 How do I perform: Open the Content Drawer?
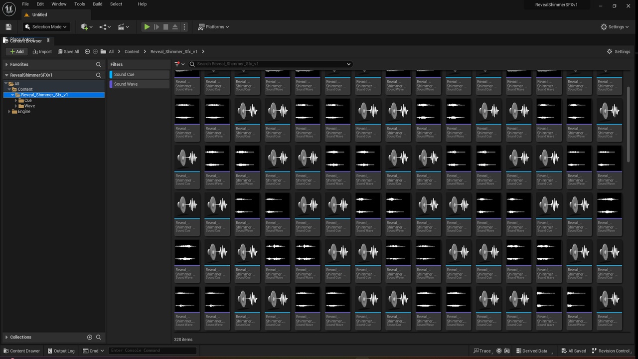point(21,351)
